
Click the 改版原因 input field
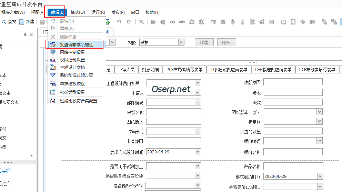pos(293,82)
